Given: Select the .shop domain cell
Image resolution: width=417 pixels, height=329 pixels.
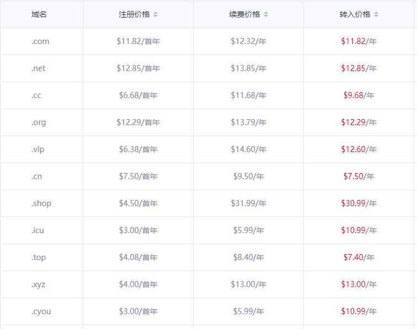Looking at the screenshot, I should pyautogui.click(x=41, y=203).
